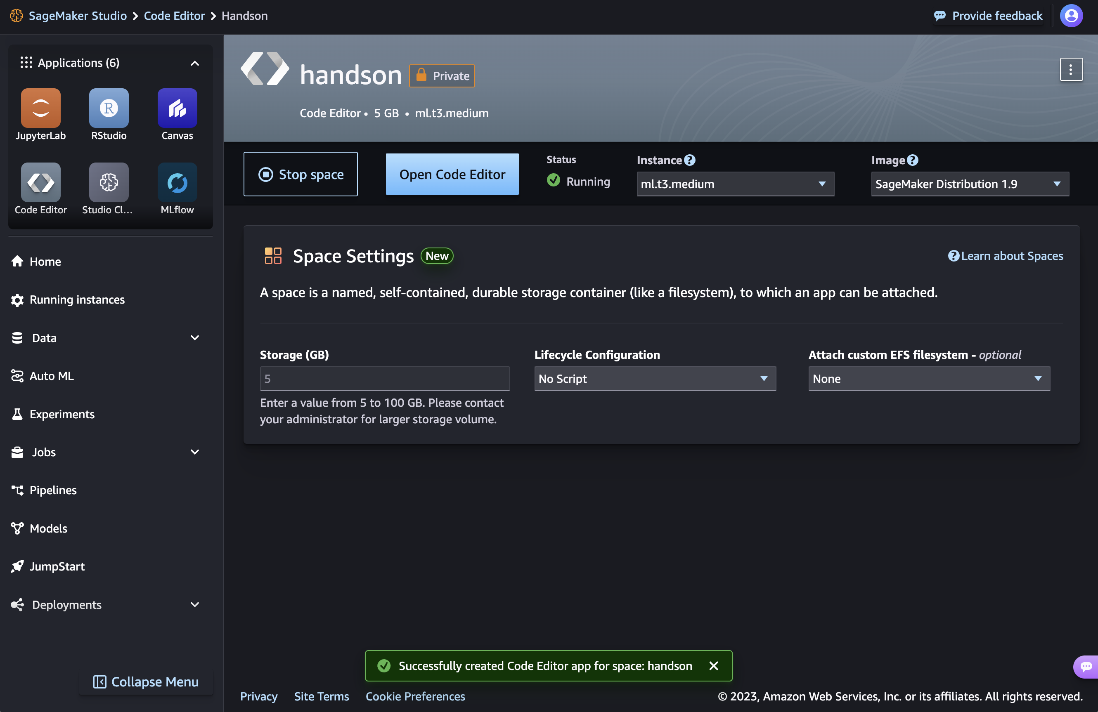Open Learn about Spaces link
The height and width of the screenshot is (712, 1098).
(x=1005, y=256)
